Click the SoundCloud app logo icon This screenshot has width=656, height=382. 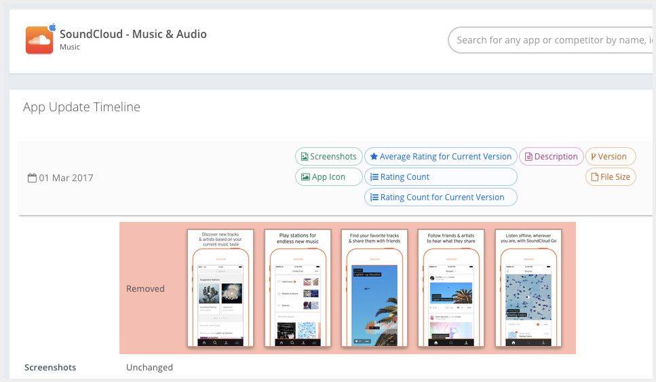tap(39, 40)
